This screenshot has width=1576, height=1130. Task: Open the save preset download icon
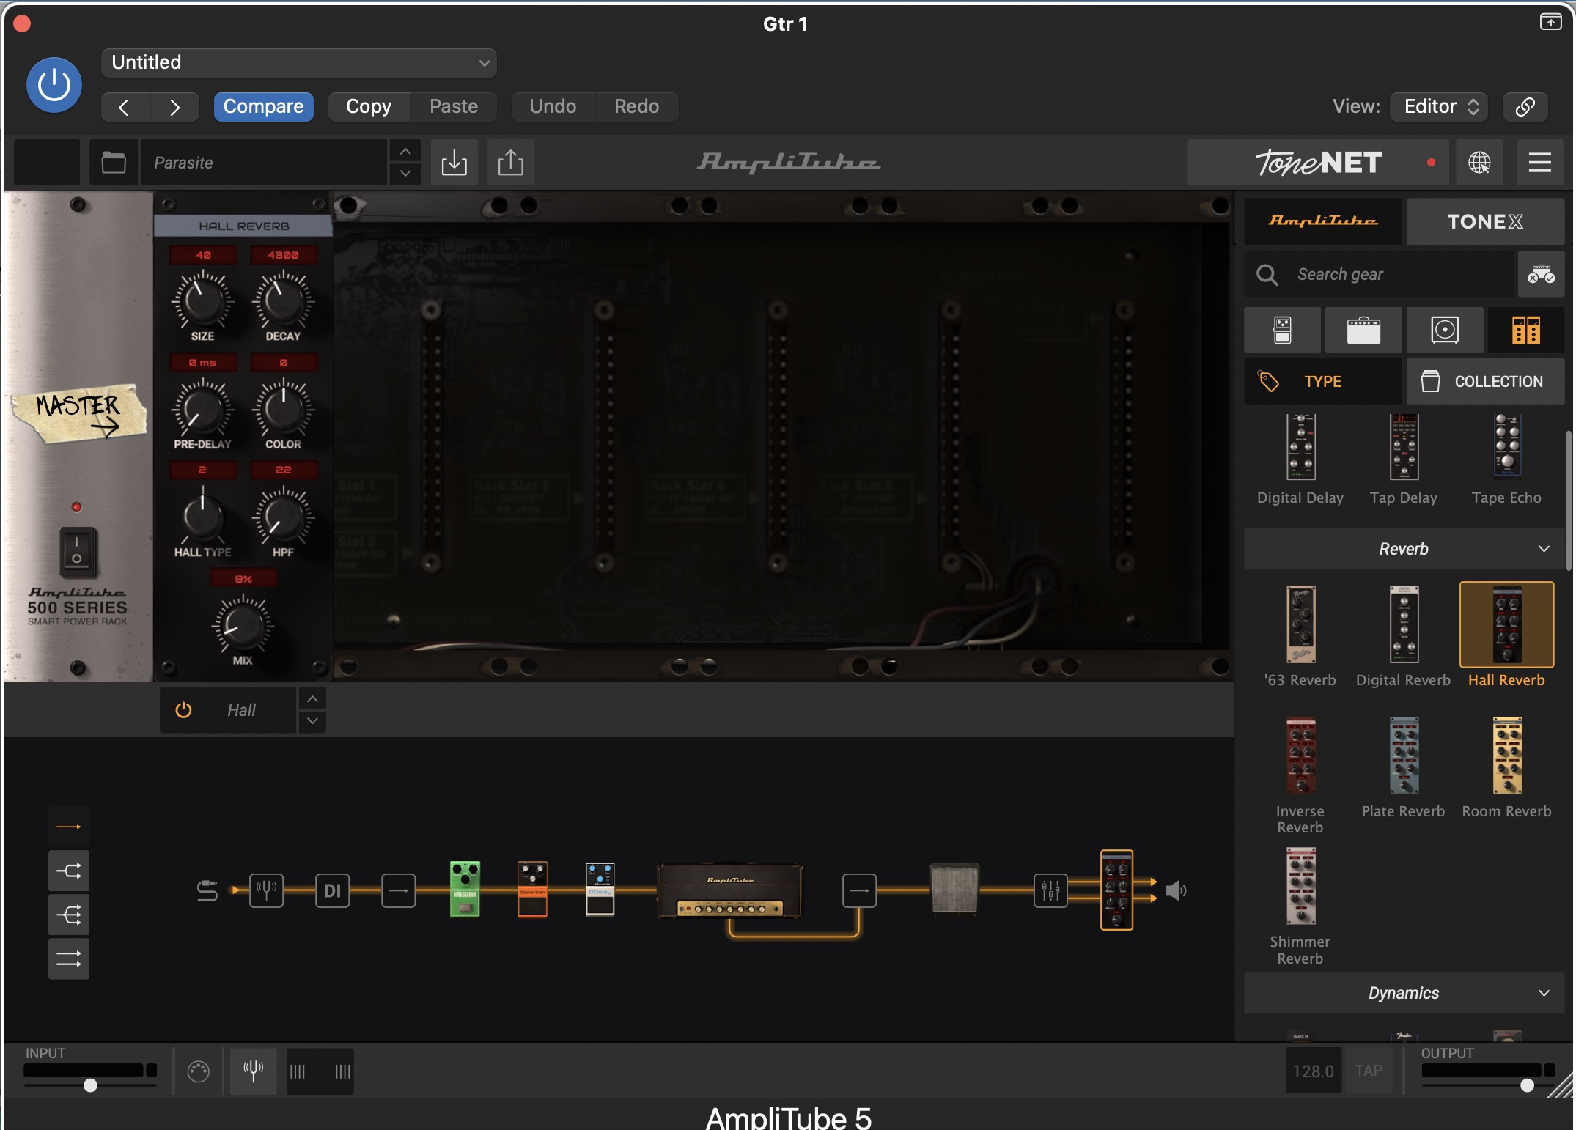click(454, 162)
